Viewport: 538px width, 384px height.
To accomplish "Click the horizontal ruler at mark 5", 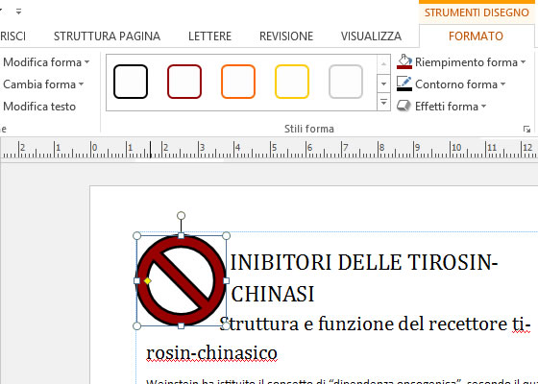I will coord(274,148).
